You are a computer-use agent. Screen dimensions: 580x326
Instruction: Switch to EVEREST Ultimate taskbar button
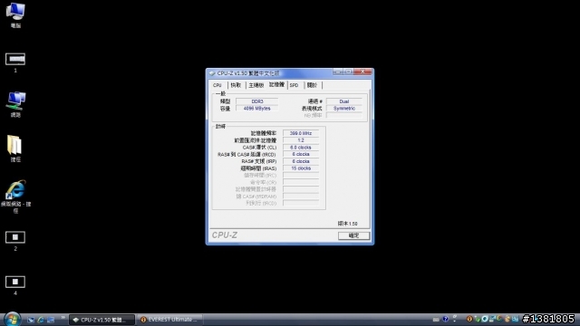[x=169, y=320]
